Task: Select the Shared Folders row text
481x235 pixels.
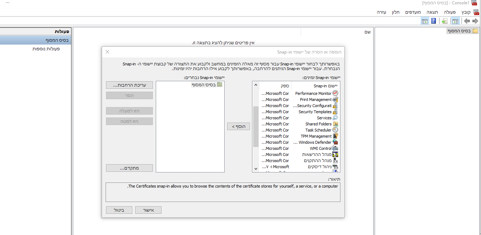Action: coord(319,124)
